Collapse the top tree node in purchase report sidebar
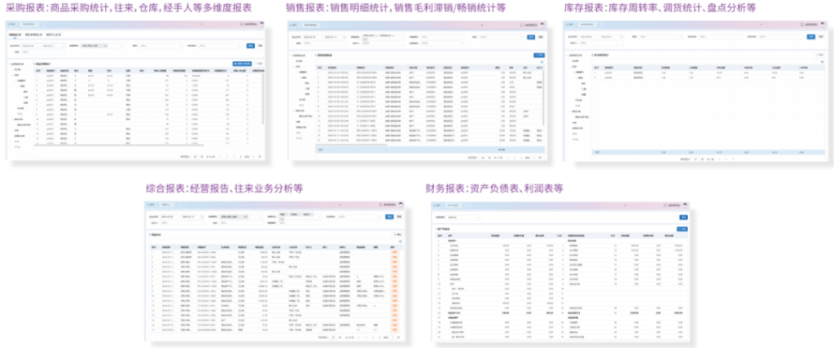The image size is (834, 348). (11, 63)
